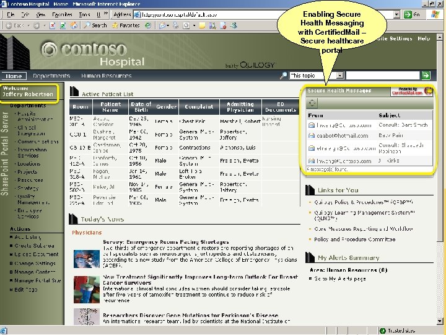Open the Projects department link
This screenshot has height=335, width=446.
click(x=27, y=171)
